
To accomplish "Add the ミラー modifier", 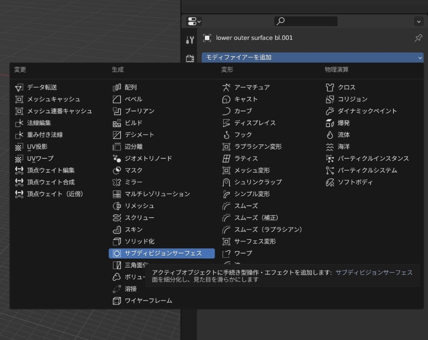I will coord(133,182).
